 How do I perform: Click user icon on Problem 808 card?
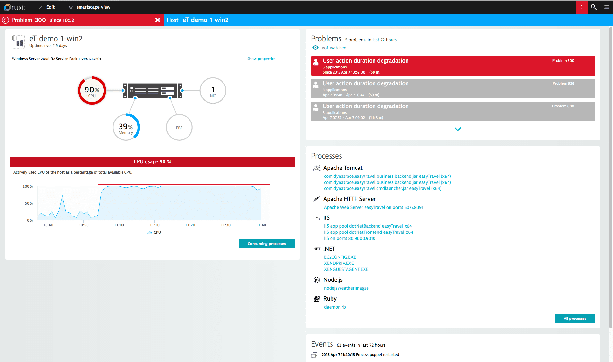pyautogui.click(x=316, y=107)
